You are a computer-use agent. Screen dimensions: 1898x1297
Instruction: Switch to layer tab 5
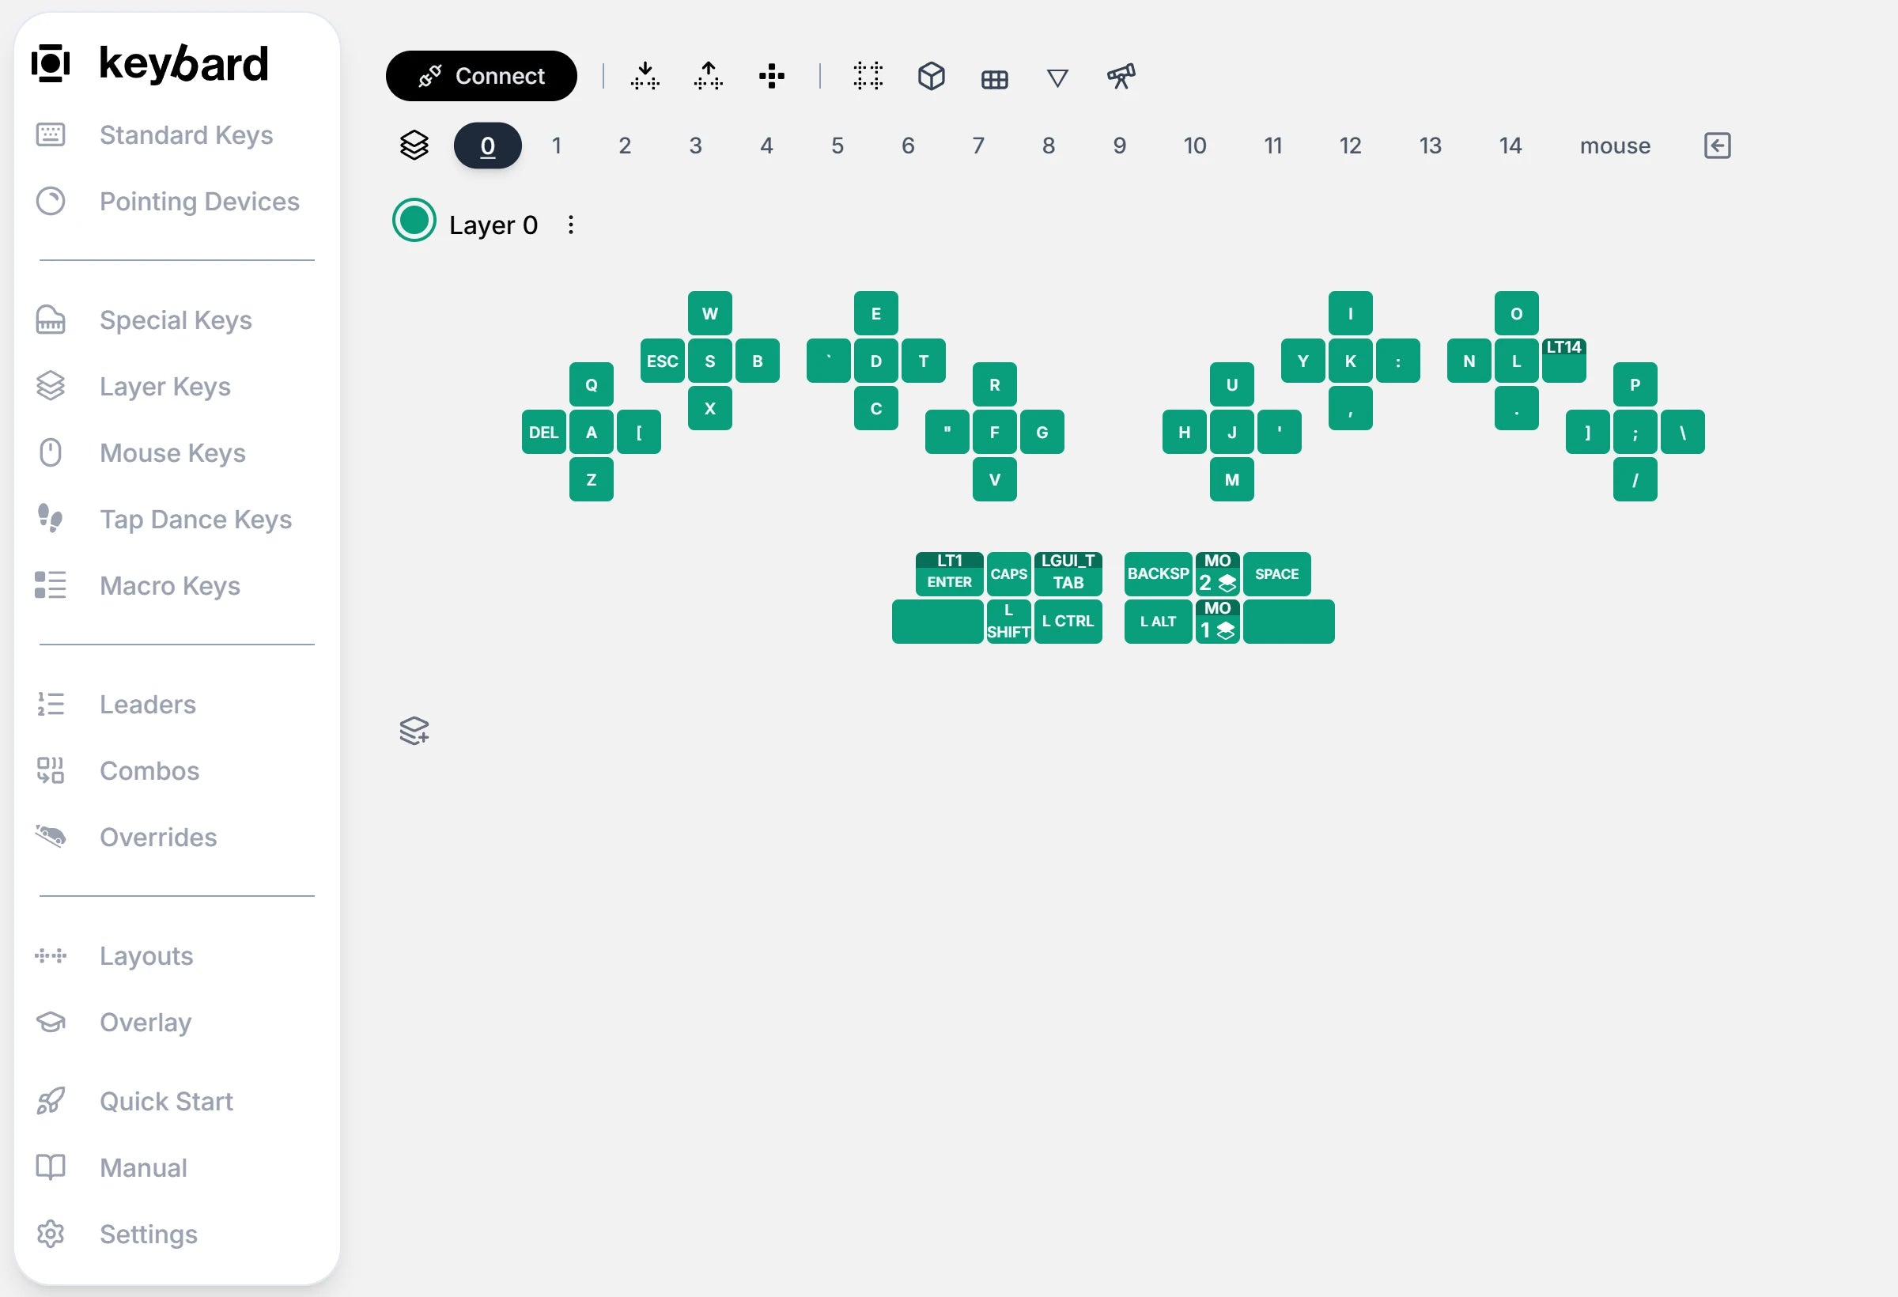click(x=837, y=146)
